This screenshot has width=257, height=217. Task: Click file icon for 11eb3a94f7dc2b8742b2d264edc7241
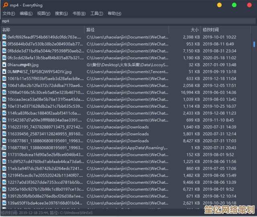point(4,169)
